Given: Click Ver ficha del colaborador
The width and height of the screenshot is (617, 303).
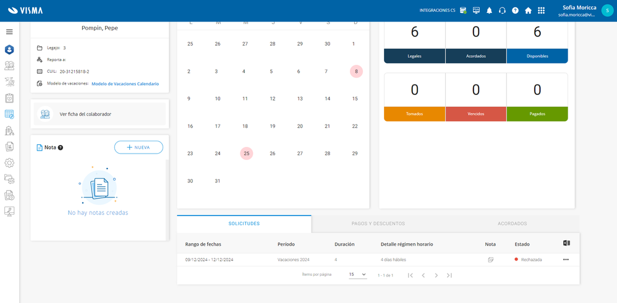Looking at the screenshot, I should [100, 114].
